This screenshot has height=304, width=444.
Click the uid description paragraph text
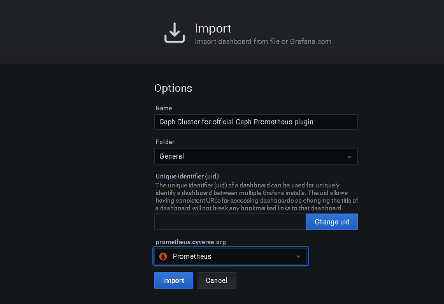click(x=257, y=197)
